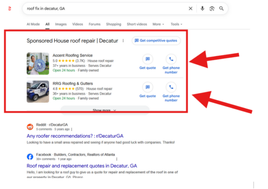This screenshot has width=268, height=189.
Task: Click '37+ years in business' text
Action: click(x=69, y=65)
